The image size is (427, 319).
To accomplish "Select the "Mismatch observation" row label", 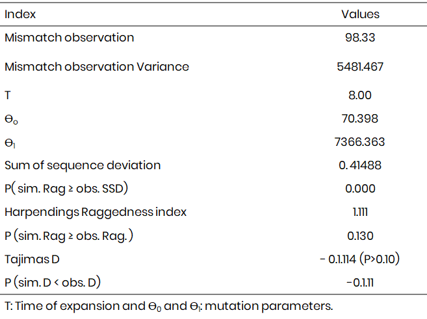I will tap(69, 37).
